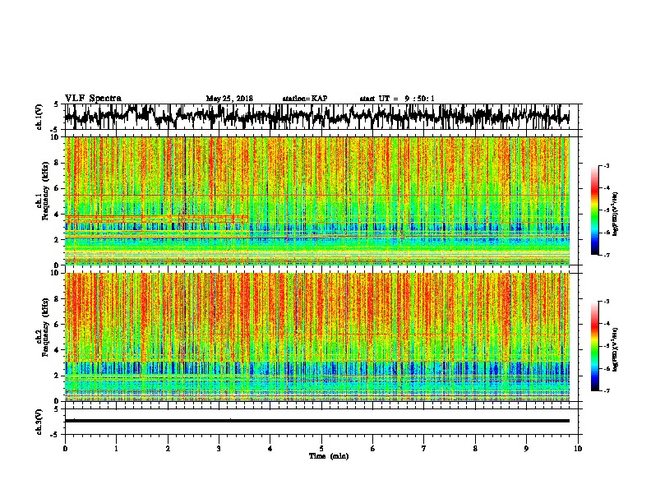Image resolution: width=651 pixels, height=503 pixels.
Task: Select the date text "May 25, 2018"
Action: [229, 99]
